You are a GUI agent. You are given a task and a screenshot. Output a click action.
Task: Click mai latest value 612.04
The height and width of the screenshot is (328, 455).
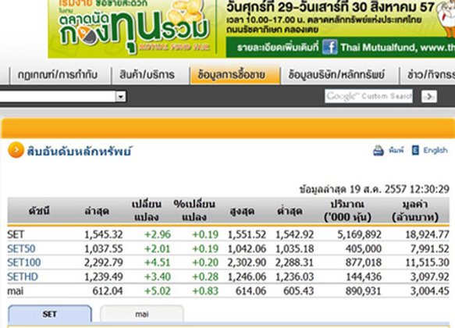click(108, 291)
